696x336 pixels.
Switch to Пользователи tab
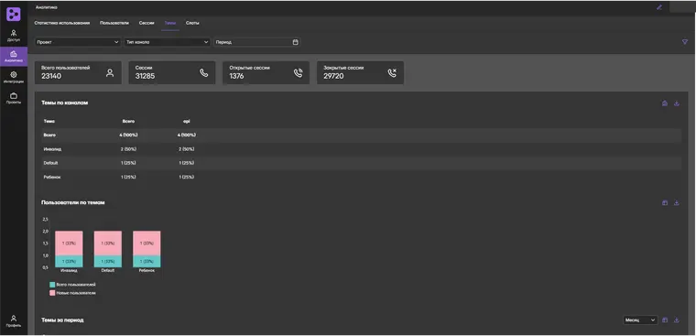pyautogui.click(x=114, y=23)
